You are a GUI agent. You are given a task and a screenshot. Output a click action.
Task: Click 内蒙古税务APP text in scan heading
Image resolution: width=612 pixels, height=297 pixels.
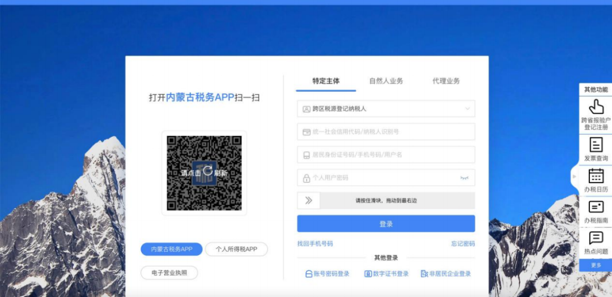point(200,97)
